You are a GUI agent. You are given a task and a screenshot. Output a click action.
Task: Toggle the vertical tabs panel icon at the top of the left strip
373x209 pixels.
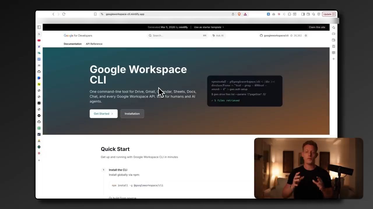39,27
